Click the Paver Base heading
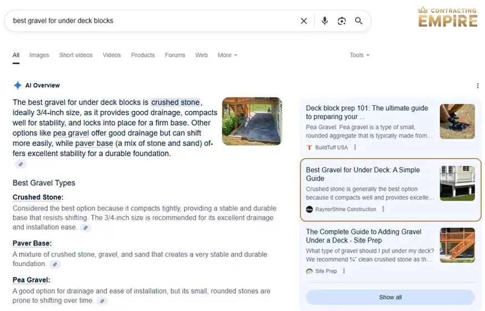Image resolution: width=485 pixels, height=311 pixels. coord(32,243)
